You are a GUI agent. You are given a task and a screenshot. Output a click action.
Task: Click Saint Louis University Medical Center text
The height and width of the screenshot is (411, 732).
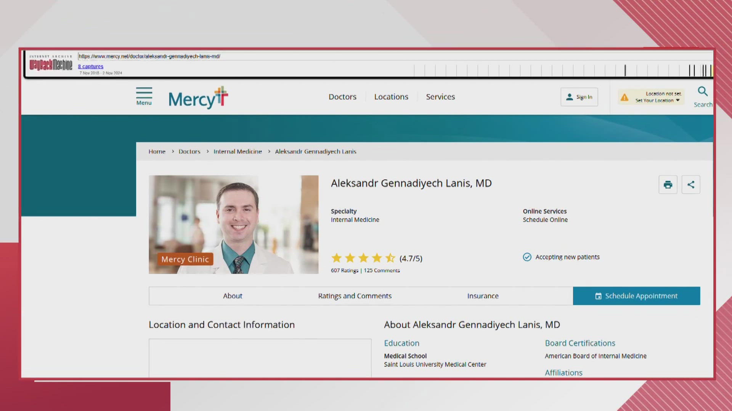(x=435, y=364)
